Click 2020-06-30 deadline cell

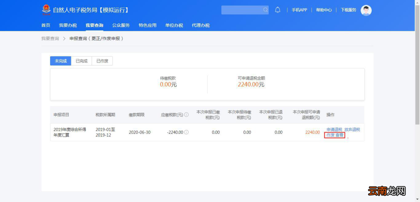[x=140, y=132]
